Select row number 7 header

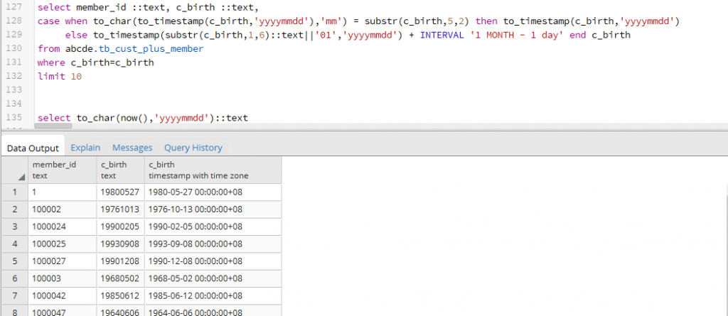tap(15, 295)
